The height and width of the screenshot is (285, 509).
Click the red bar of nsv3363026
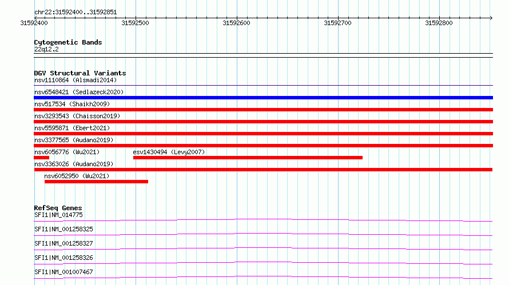click(263, 170)
